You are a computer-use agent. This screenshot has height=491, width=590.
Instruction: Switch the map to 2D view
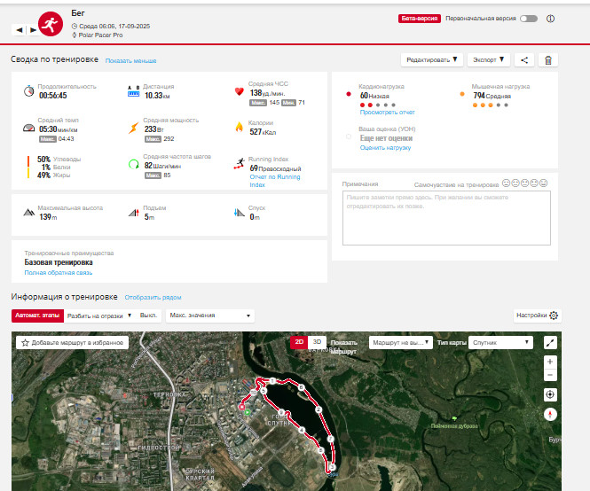[x=299, y=342]
